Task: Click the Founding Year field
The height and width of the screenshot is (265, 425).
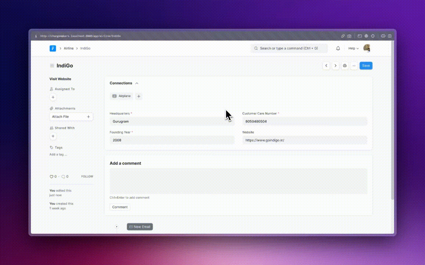Action: pos(172,140)
